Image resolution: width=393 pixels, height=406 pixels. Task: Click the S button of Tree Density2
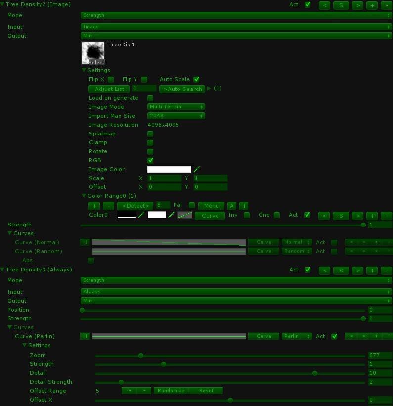point(341,5)
